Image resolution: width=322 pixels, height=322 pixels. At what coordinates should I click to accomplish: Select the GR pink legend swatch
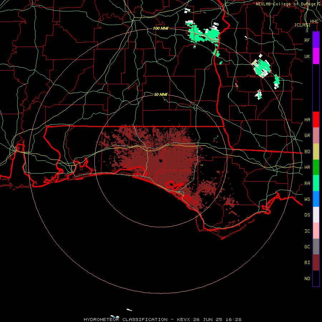pyautogui.click(x=316, y=135)
